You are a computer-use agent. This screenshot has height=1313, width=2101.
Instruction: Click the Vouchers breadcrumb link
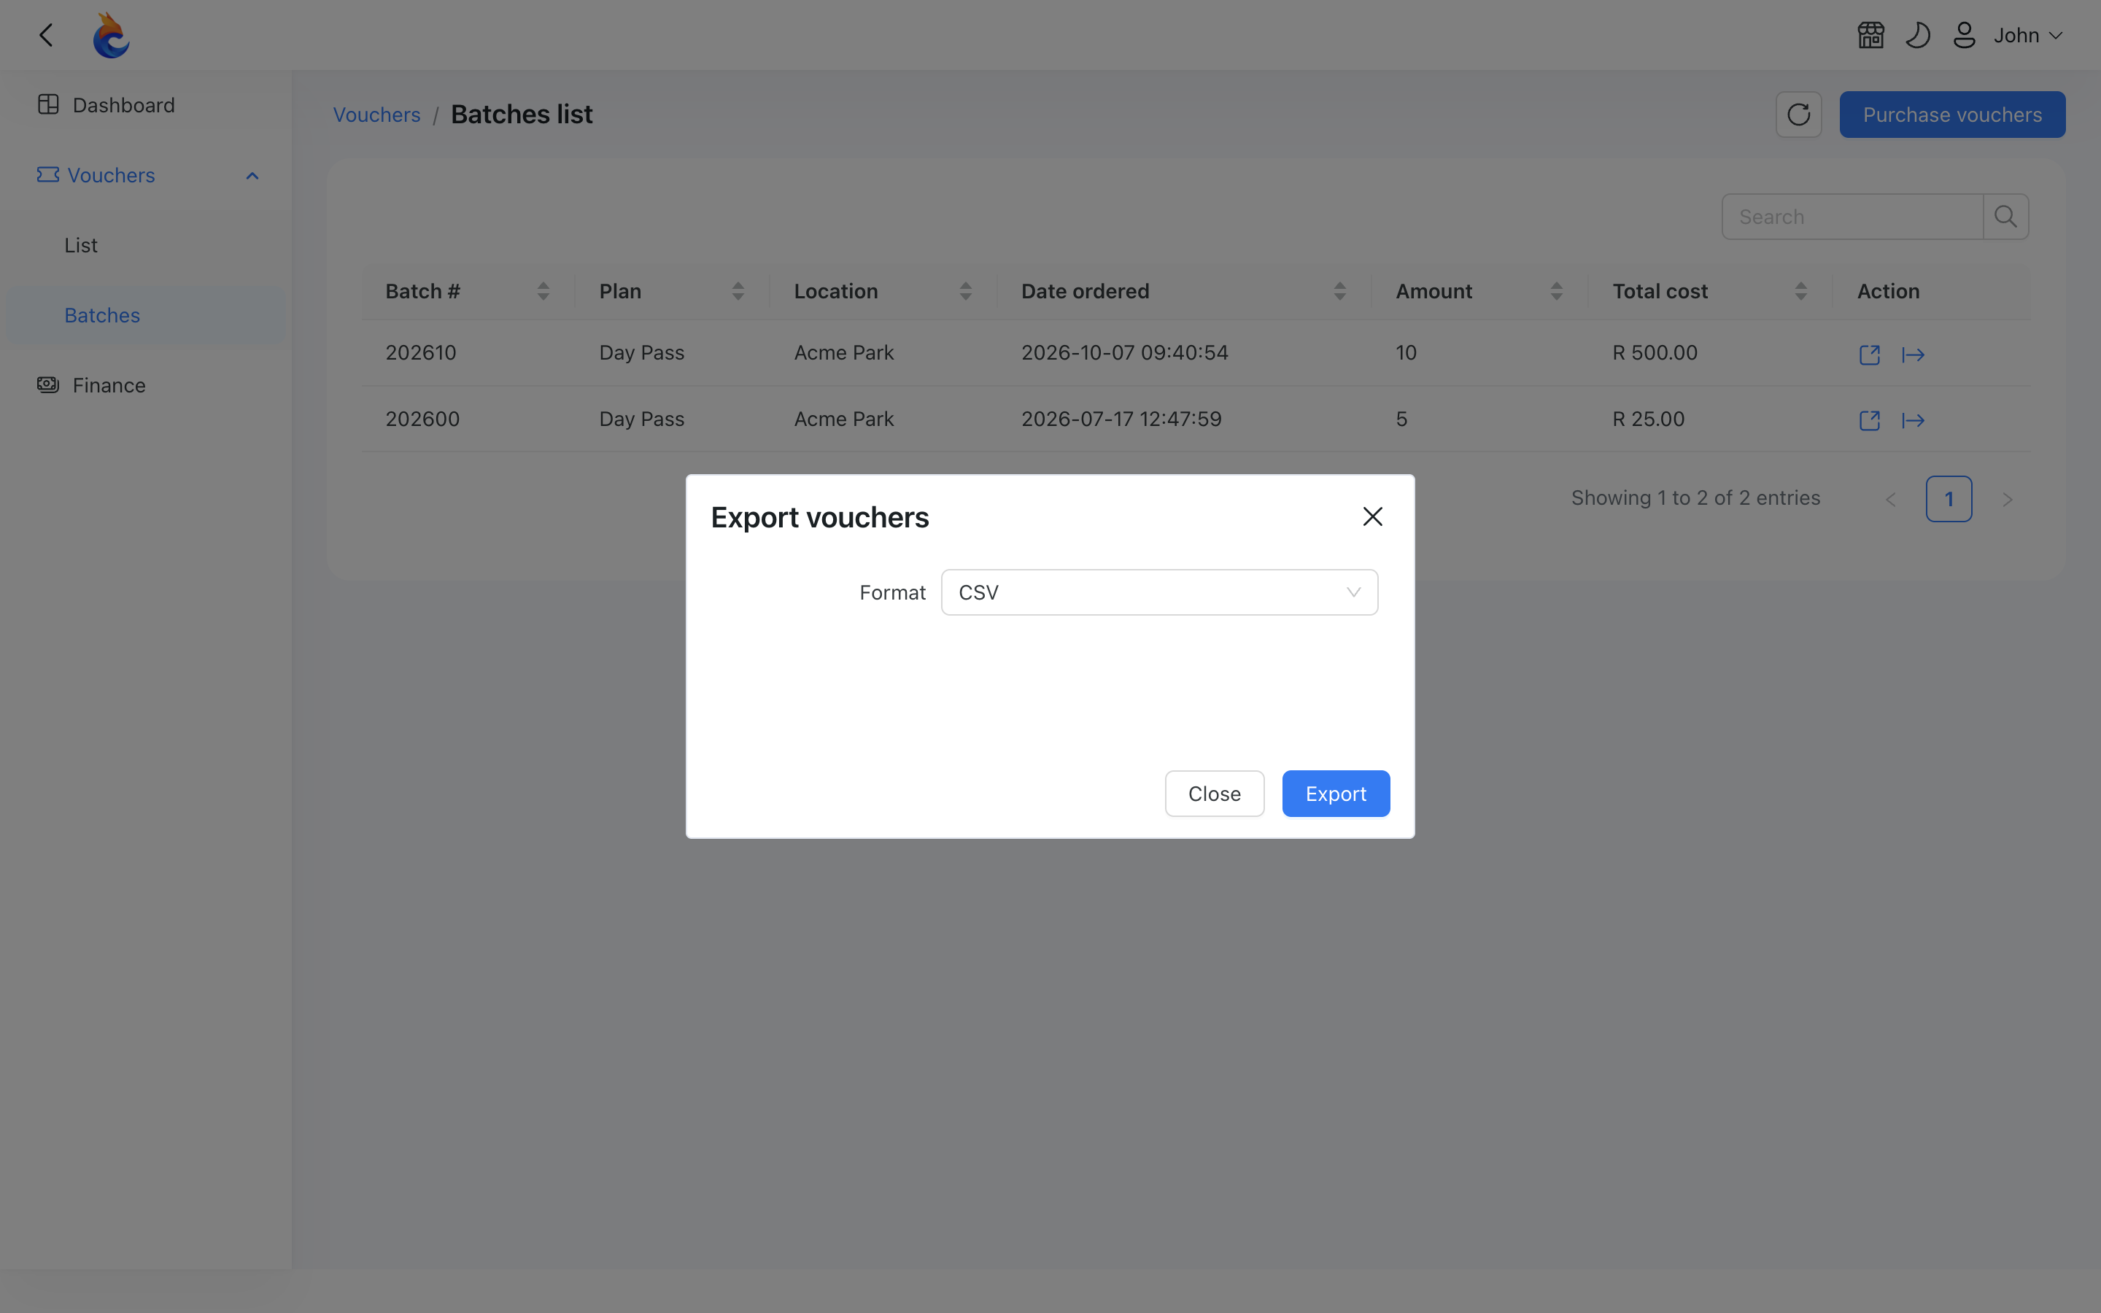376,115
